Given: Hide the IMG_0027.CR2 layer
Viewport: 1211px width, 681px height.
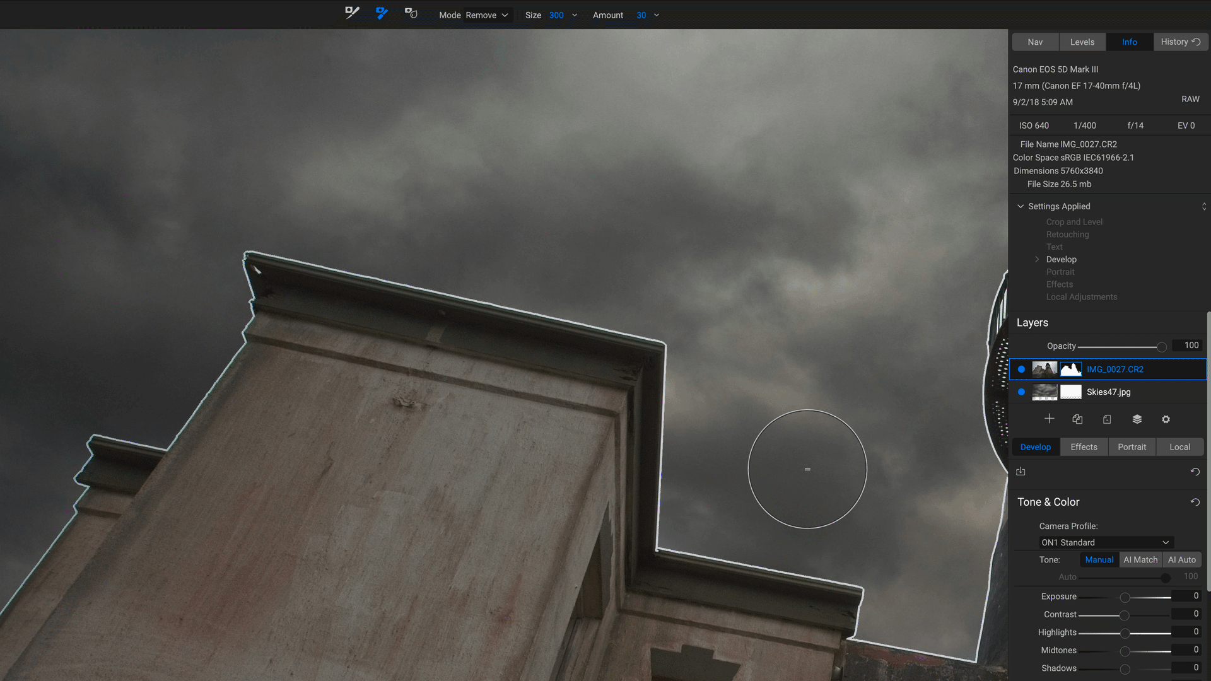Looking at the screenshot, I should point(1021,370).
